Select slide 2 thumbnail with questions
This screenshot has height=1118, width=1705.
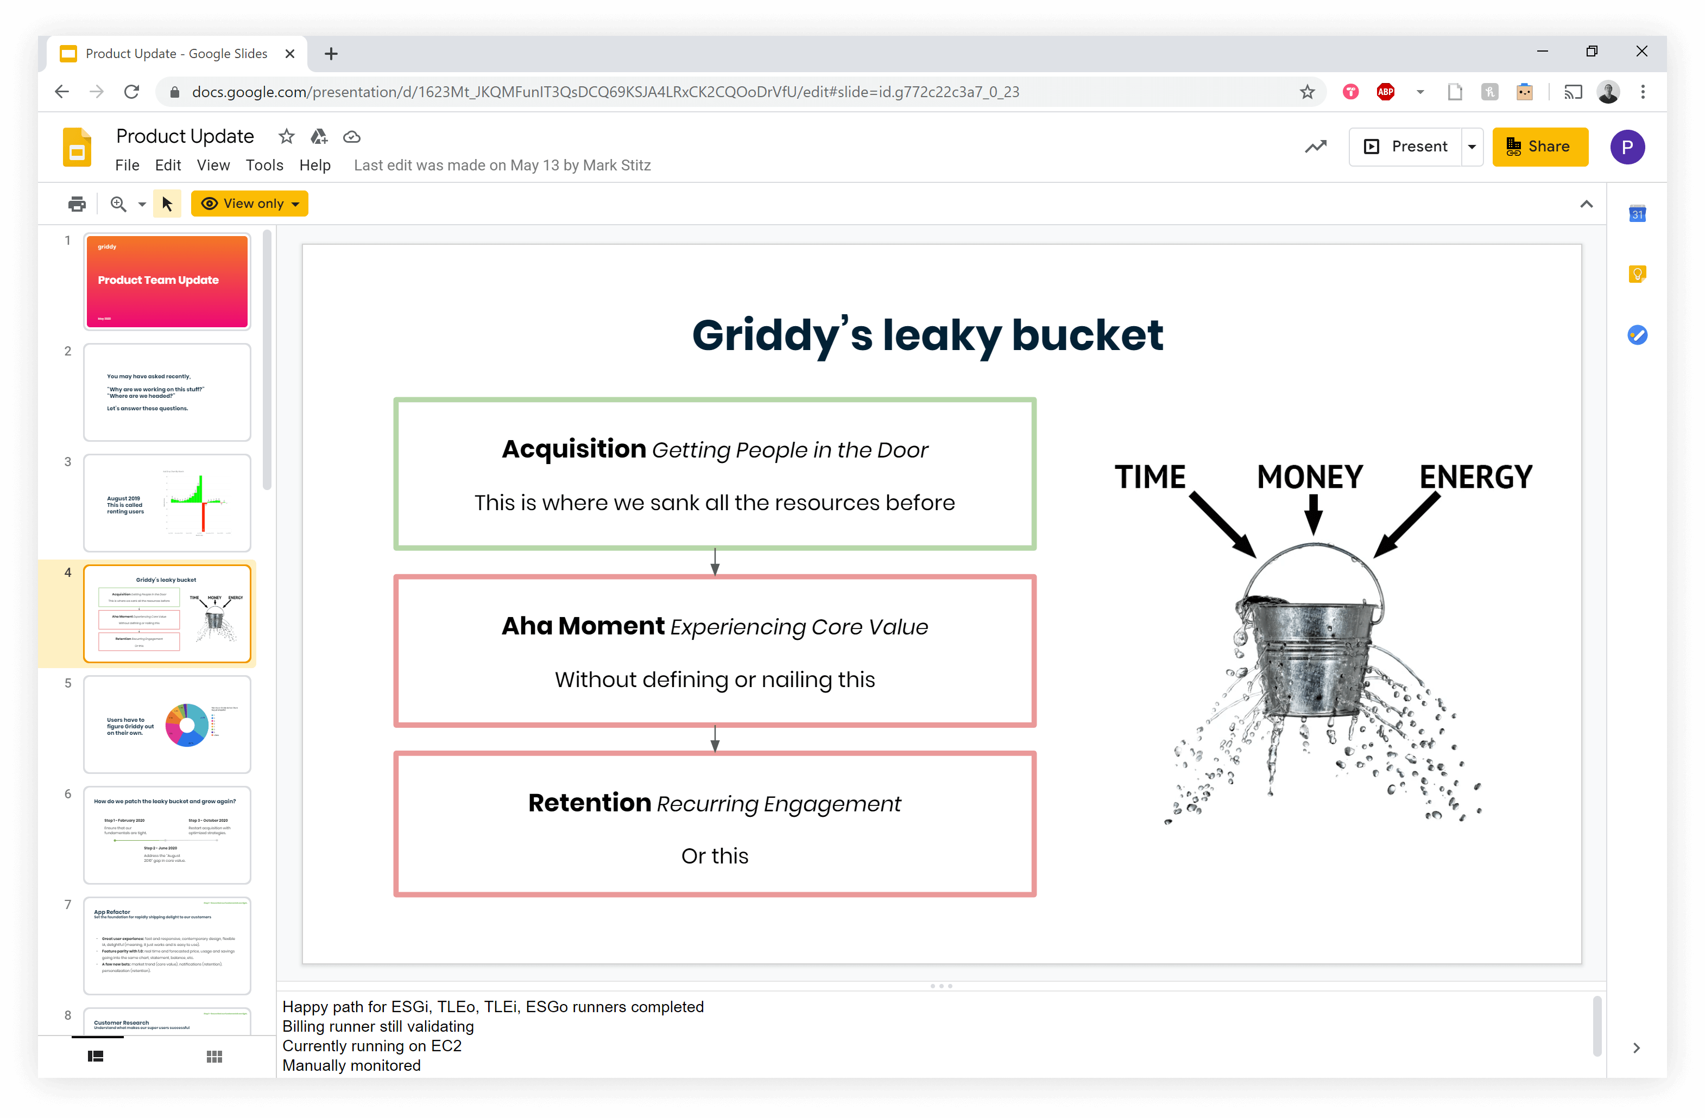click(167, 392)
